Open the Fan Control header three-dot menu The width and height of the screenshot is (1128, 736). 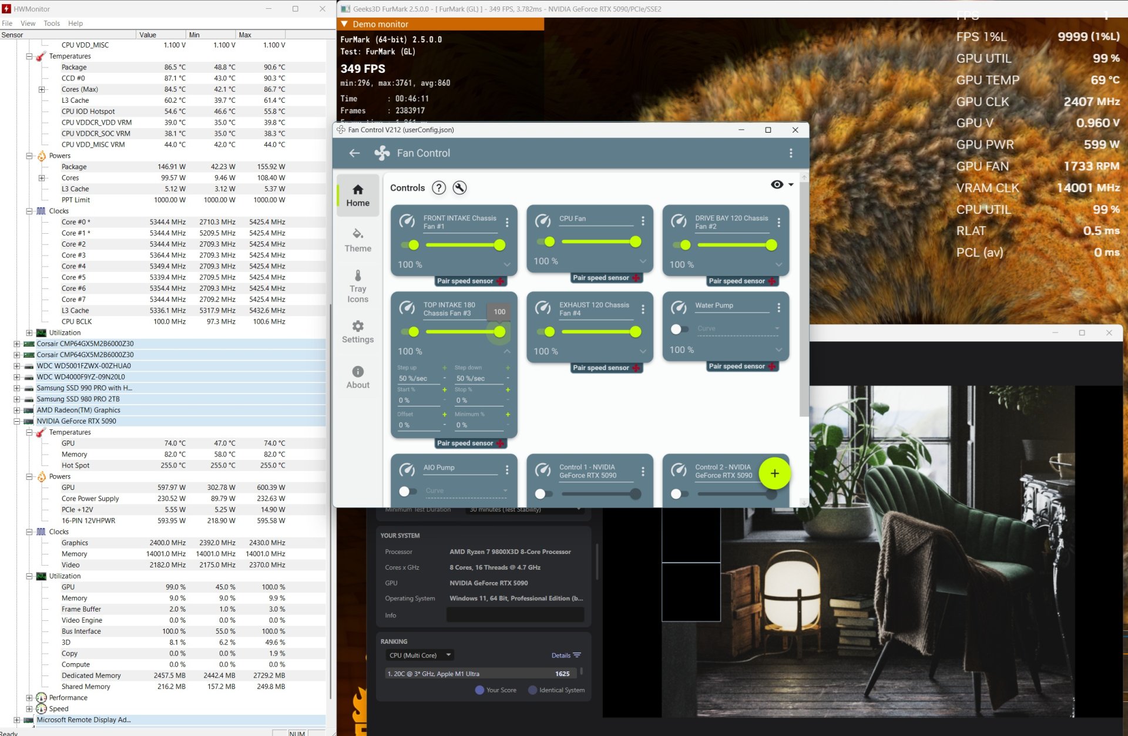(791, 153)
